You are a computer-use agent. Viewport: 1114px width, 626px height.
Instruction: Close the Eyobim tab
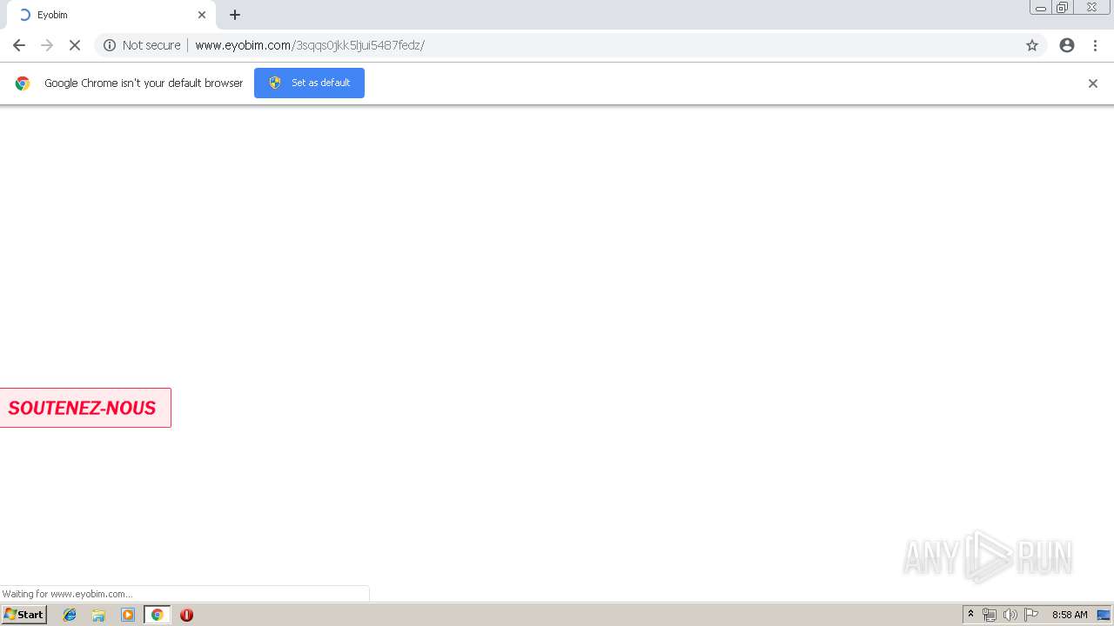202,15
